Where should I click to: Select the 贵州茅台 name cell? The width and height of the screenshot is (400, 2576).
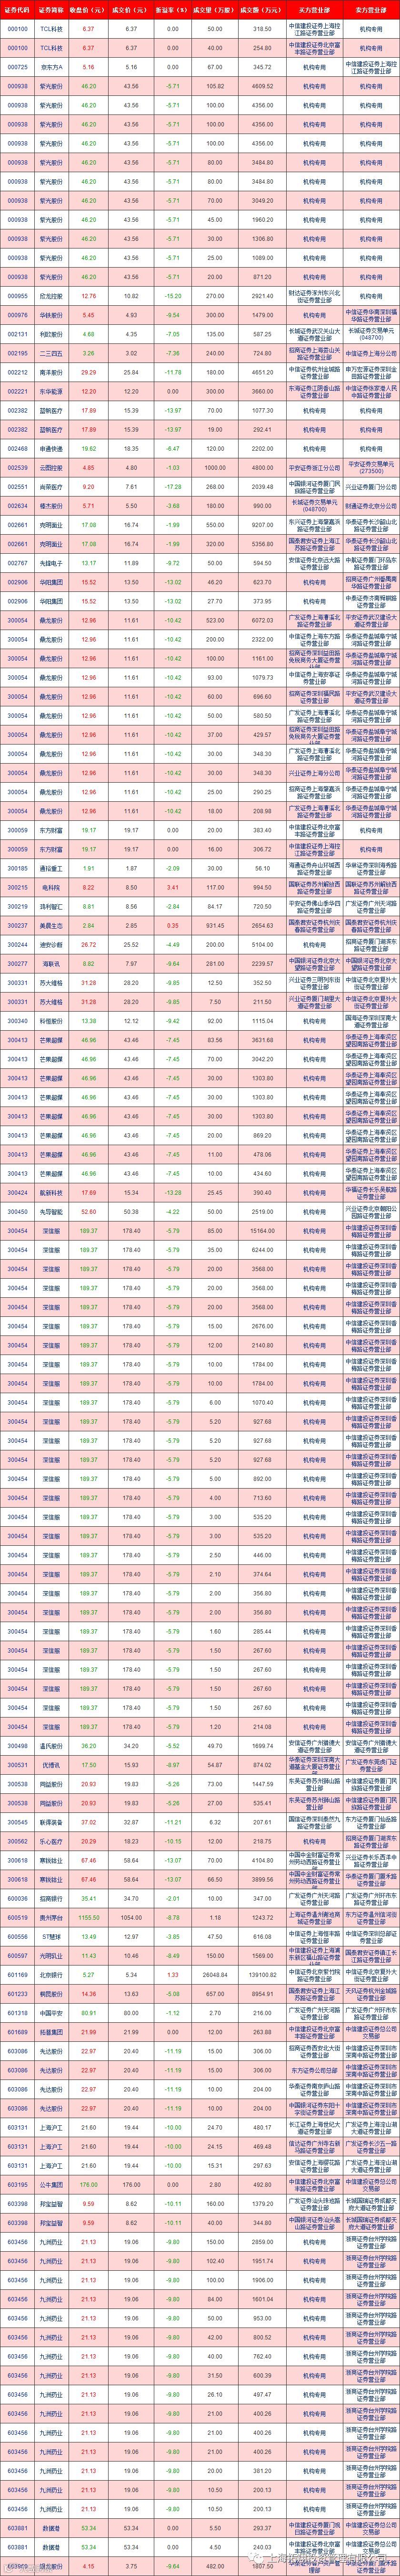52,1918
